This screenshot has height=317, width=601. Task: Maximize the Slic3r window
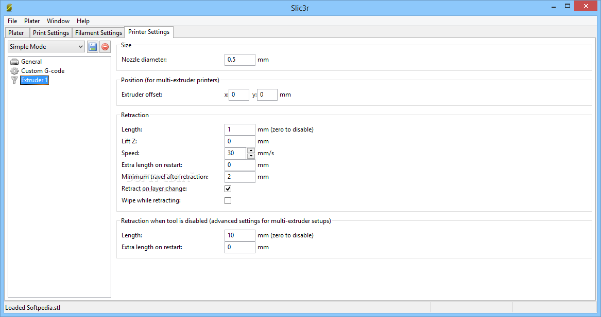click(x=568, y=6)
